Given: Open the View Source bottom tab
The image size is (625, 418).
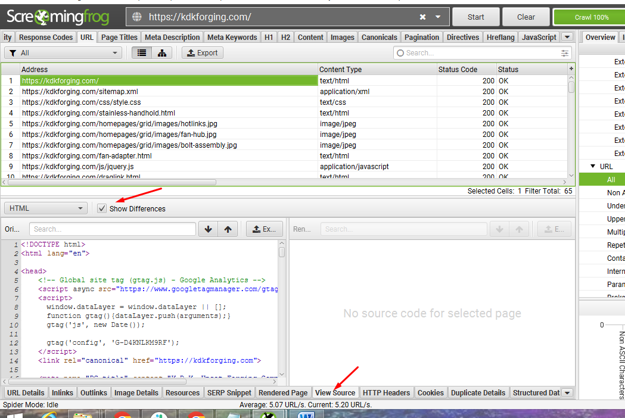Looking at the screenshot, I should [x=335, y=392].
